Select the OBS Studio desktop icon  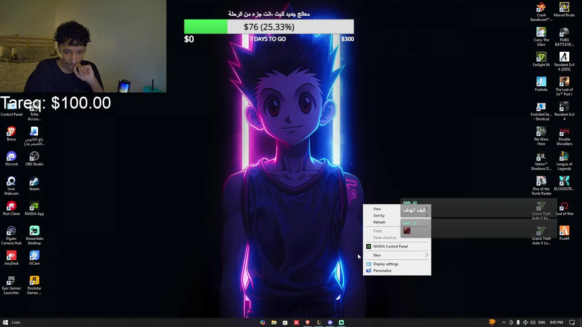tap(34, 159)
